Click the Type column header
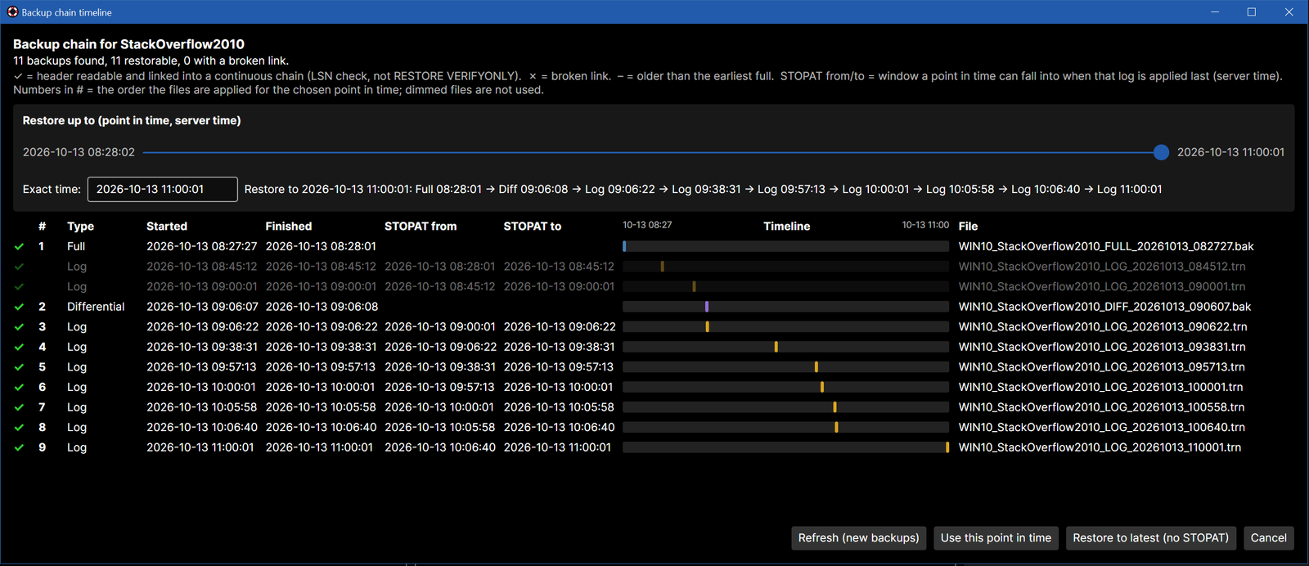 [x=80, y=227]
